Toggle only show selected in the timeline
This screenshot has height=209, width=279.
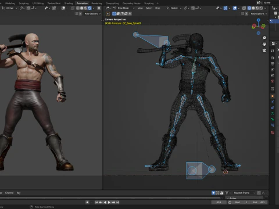(x=213, y=193)
